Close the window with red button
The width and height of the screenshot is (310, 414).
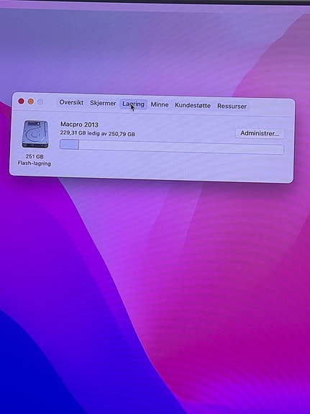[x=21, y=101]
